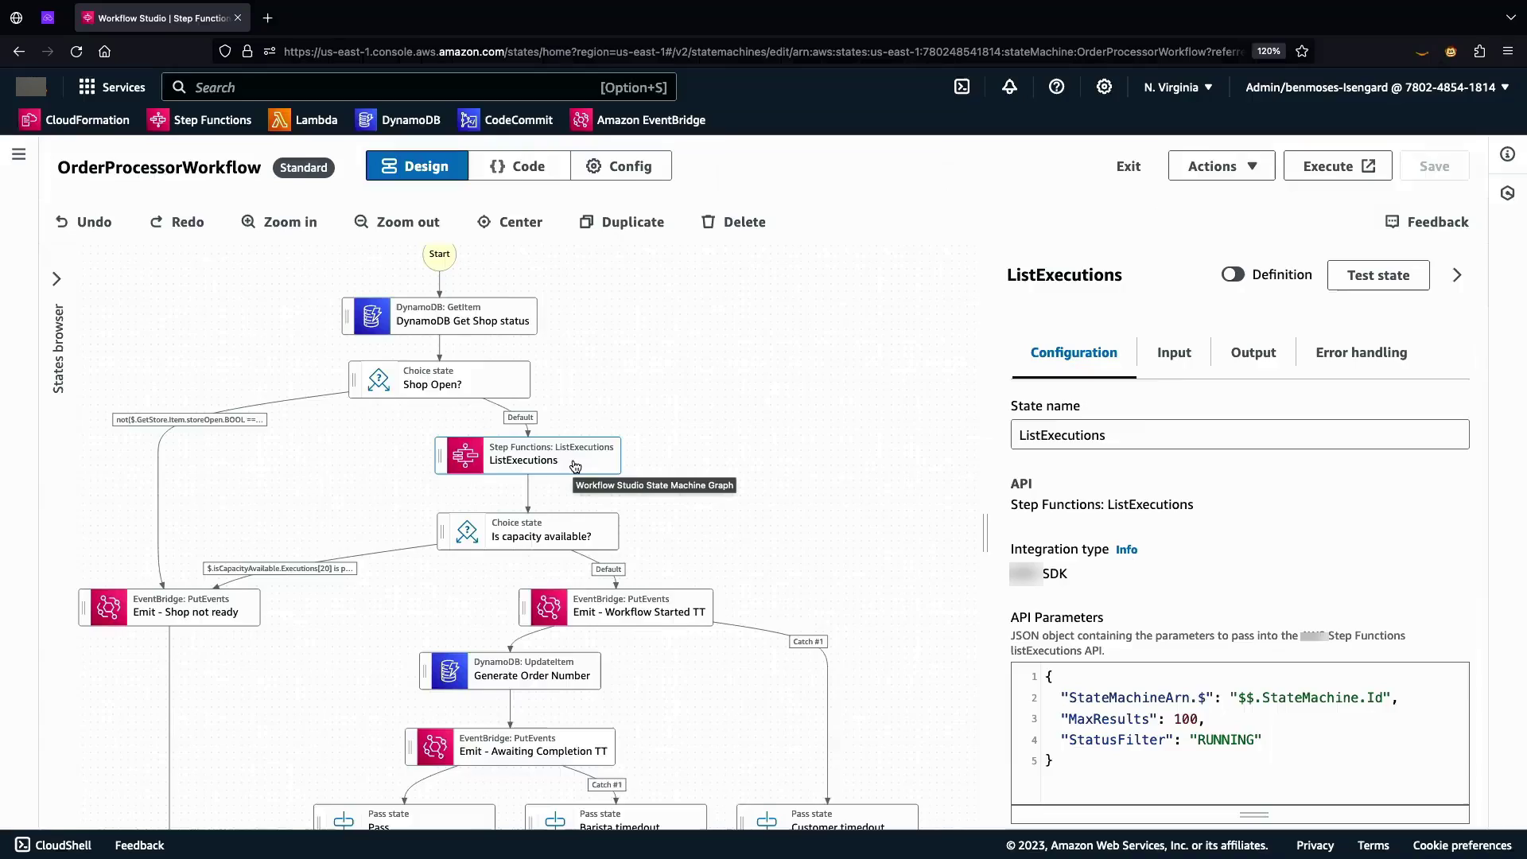Screen dimensions: 1527x859
Task: Collapse the inspector panel with chevron
Action: pyautogui.click(x=1456, y=275)
